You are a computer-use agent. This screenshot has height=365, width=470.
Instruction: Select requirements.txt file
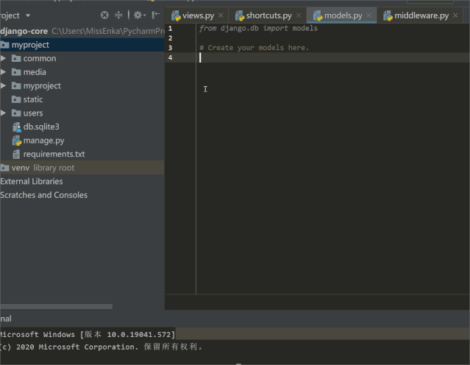[53, 155]
